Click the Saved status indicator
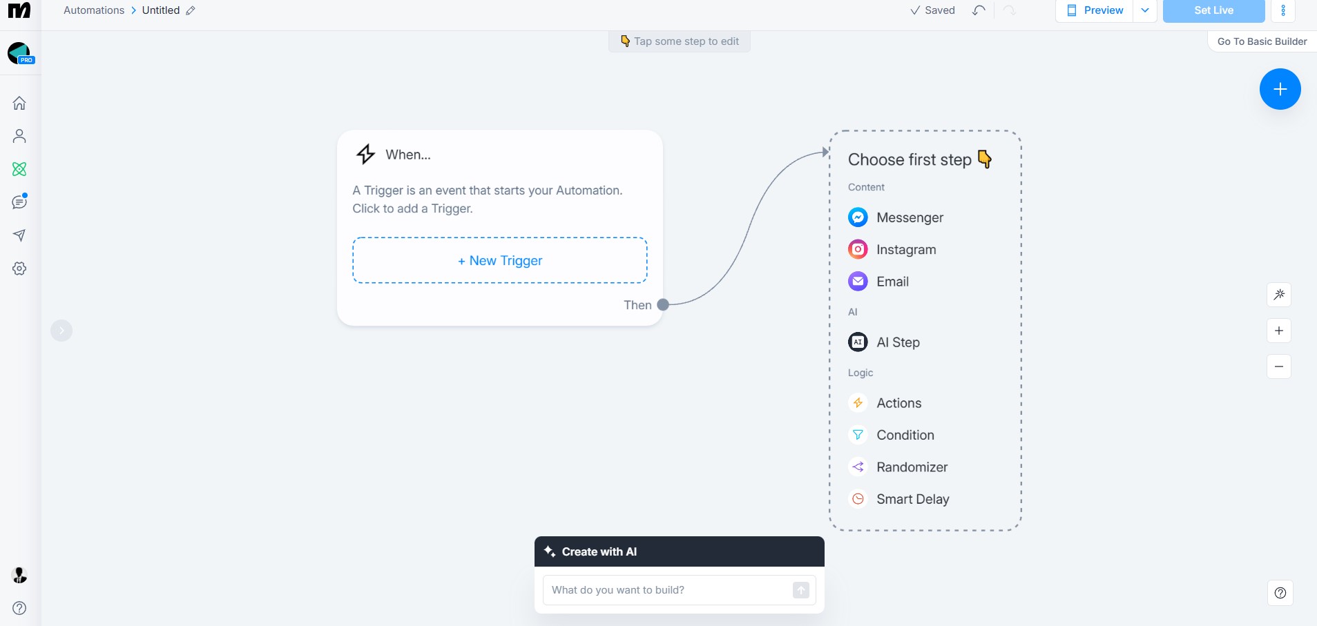1317x626 pixels. click(x=932, y=10)
